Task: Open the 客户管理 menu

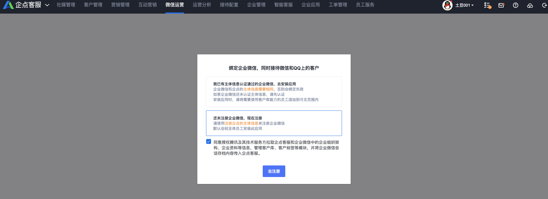Action: 93,5
